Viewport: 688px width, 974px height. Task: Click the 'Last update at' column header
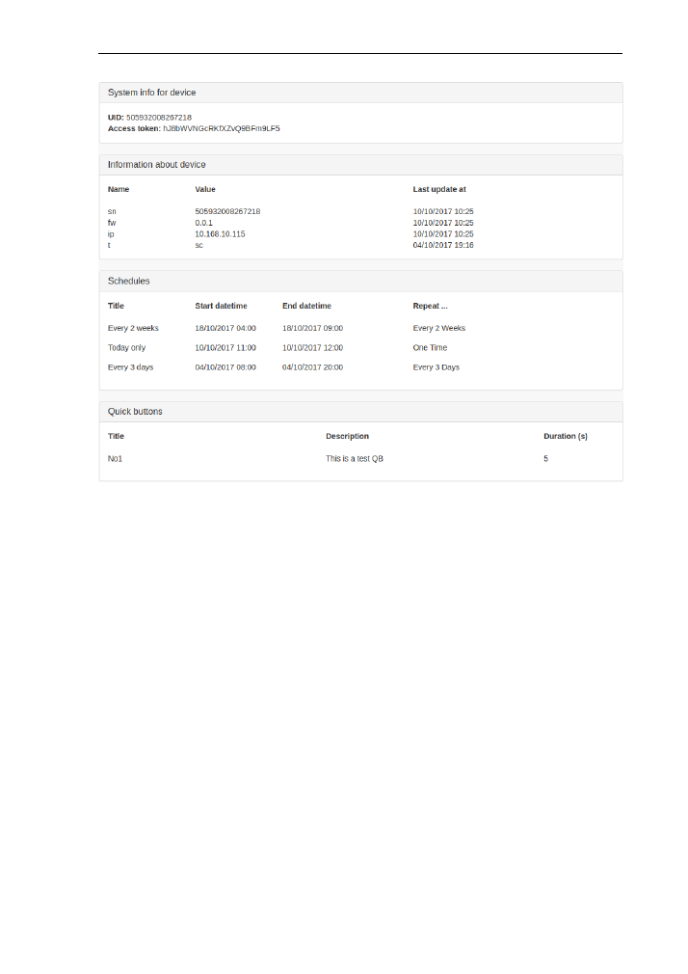(439, 189)
